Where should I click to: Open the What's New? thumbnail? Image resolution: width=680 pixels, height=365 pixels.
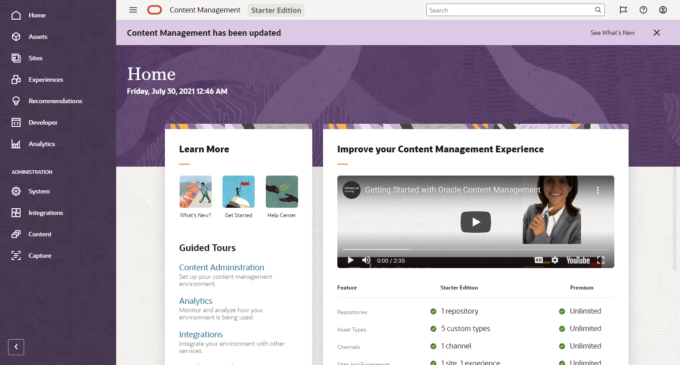point(196,192)
